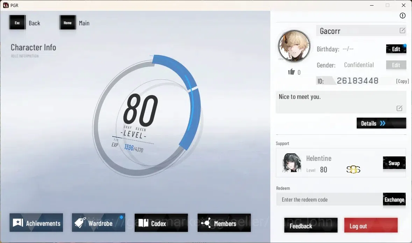
Task: Click the greyed Edit button for Gender
Action: [396, 65]
